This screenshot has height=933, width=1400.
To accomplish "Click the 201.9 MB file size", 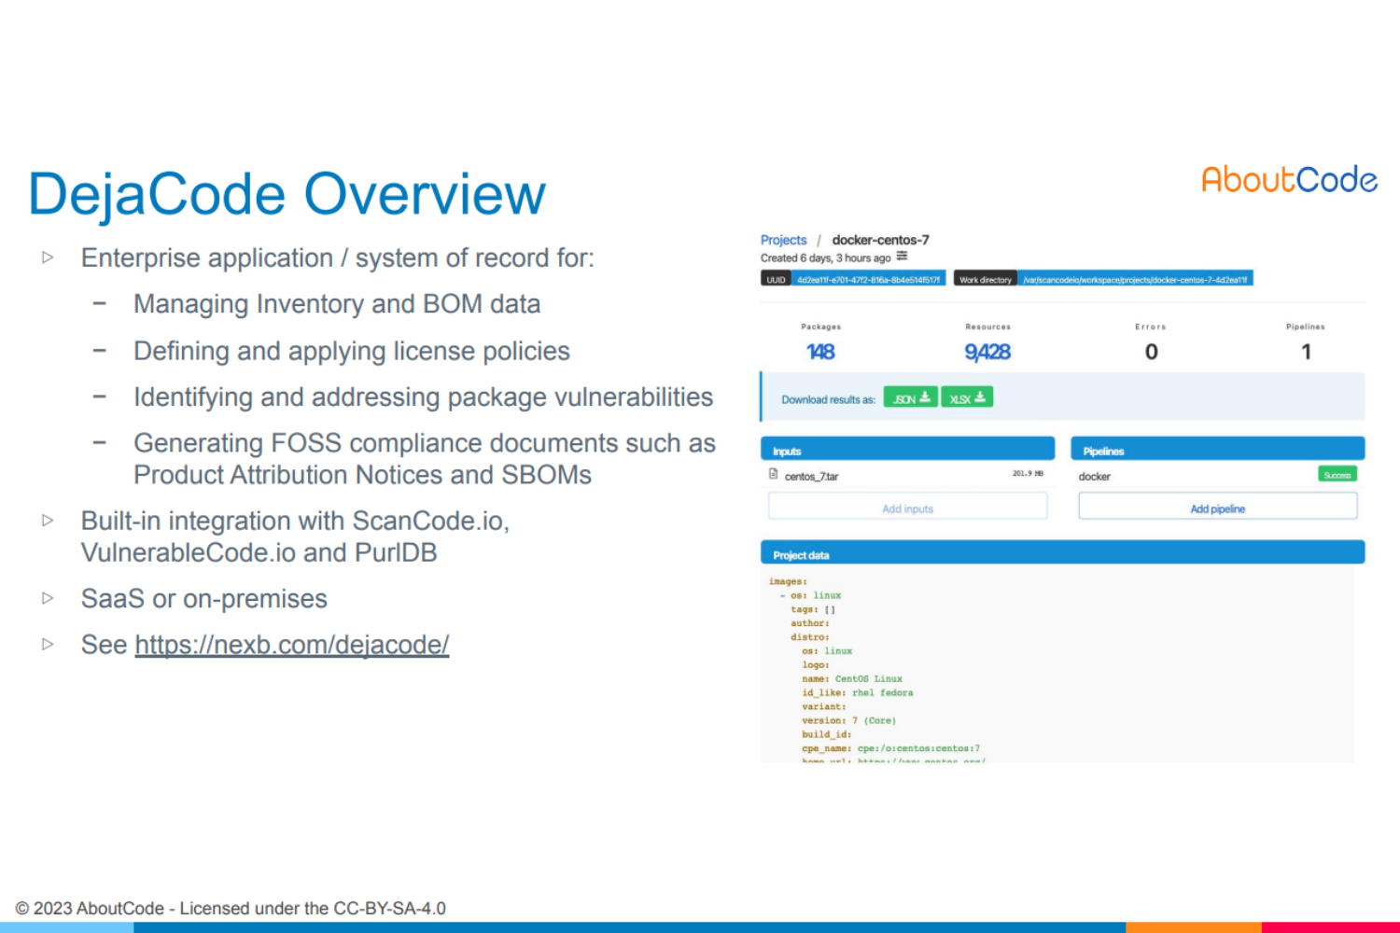I will [1028, 474].
